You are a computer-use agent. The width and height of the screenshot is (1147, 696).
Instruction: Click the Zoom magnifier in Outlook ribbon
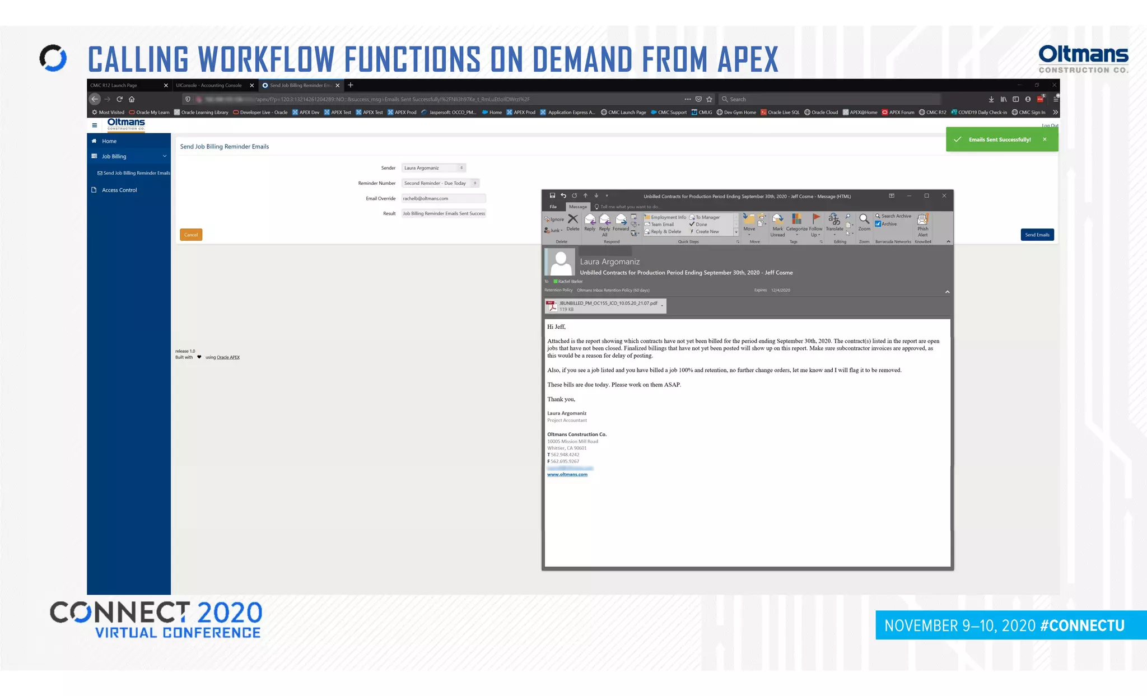pos(864,222)
